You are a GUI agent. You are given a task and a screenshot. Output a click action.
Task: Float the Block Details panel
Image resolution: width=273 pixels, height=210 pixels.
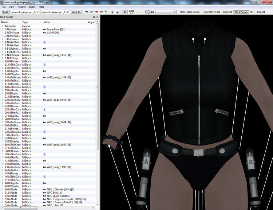click(94, 17)
